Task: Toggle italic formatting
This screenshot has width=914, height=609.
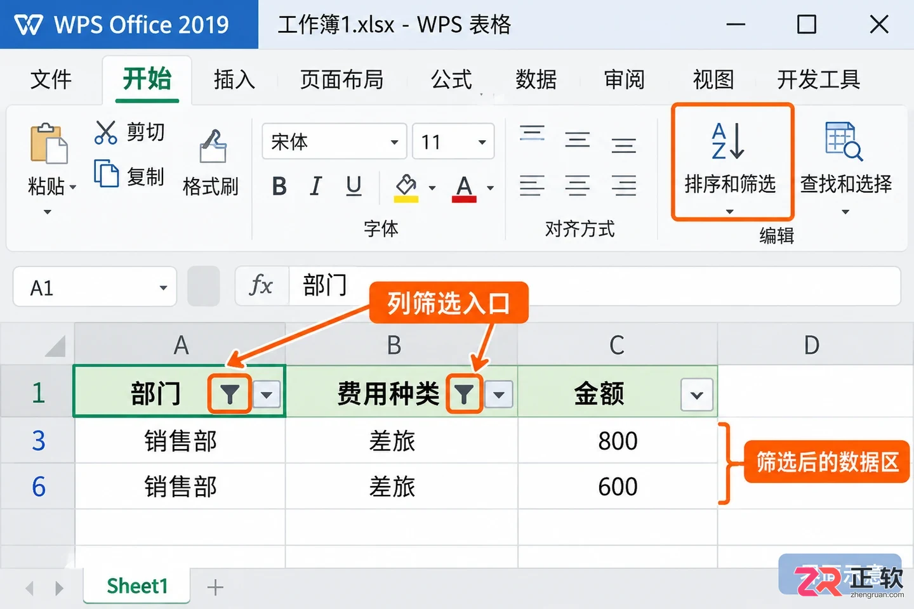Action: coord(315,187)
